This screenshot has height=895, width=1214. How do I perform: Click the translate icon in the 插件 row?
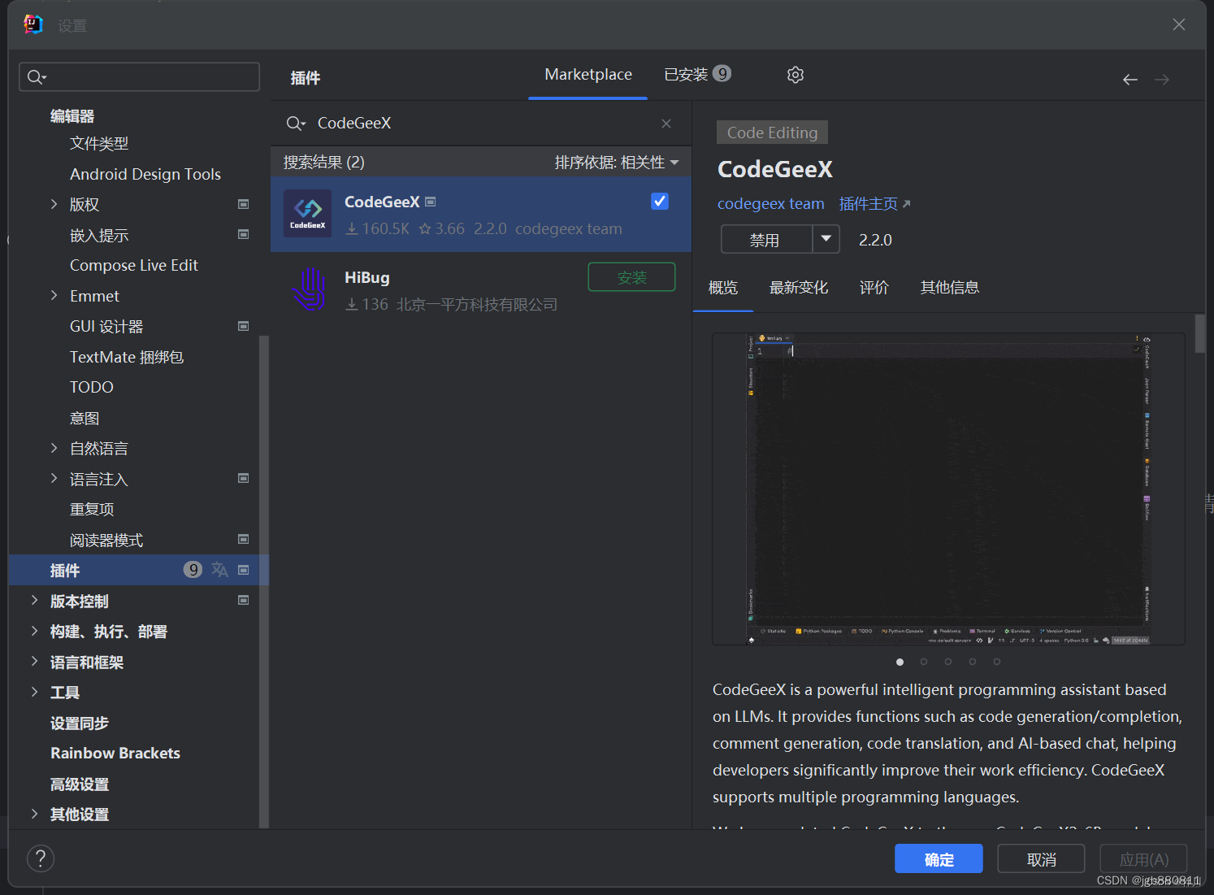click(219, 570)
